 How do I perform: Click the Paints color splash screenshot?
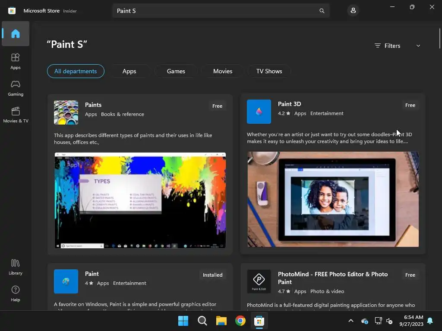click(x=140, y=200)
